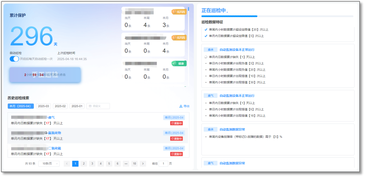Select pagination page 1

[75, 164]
